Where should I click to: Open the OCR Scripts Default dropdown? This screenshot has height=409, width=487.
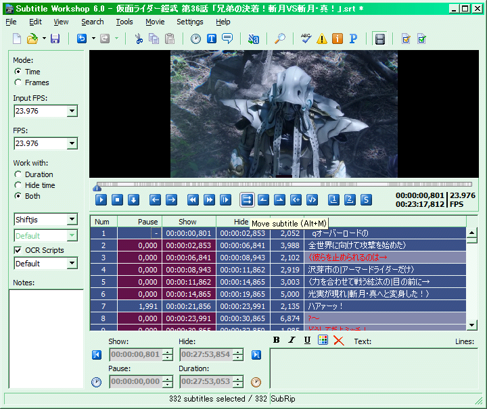pyautogui.click(x=72, y=264)
